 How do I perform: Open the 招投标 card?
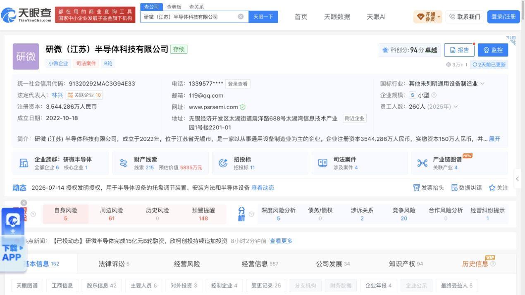pos(260,163)
